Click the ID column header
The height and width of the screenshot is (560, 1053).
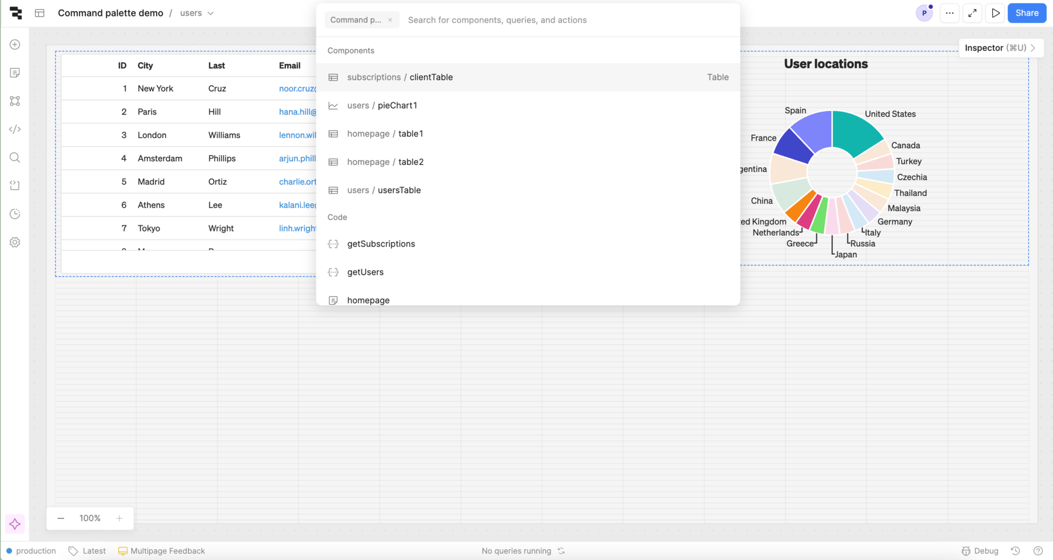(122, 65)
